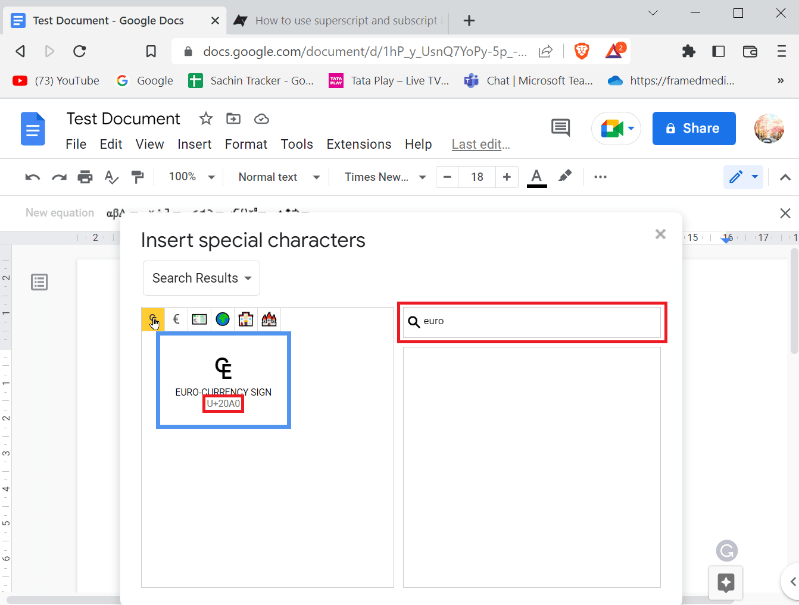Move document to folder icon
799x605 pixels.
tap(233, 118)
